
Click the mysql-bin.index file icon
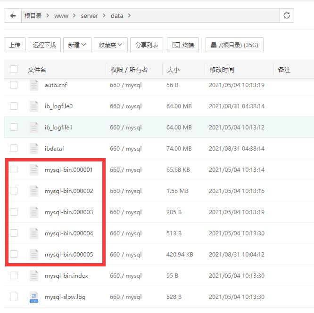pos(34,275)
